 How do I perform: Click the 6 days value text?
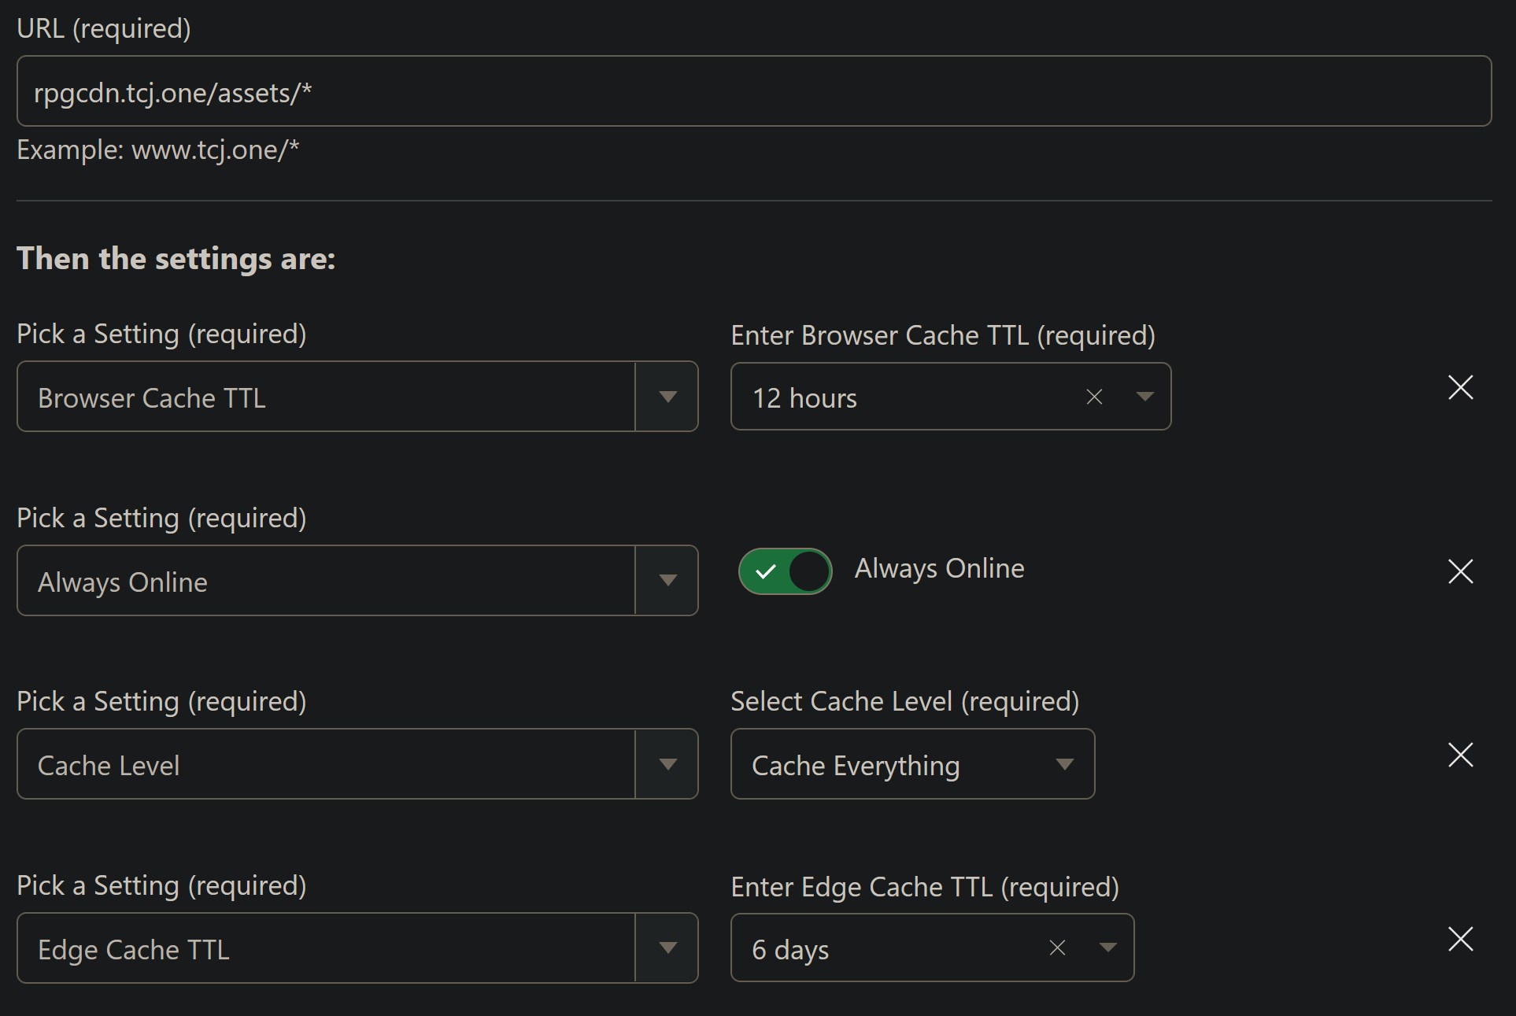(x=790, y=950)
